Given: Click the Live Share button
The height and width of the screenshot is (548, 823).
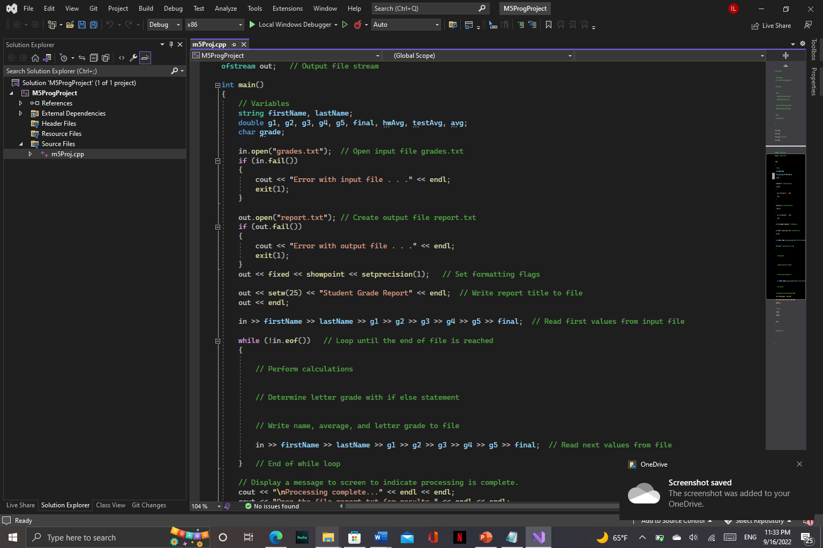Looking at the screenshot, I should (x=771, y=25).
